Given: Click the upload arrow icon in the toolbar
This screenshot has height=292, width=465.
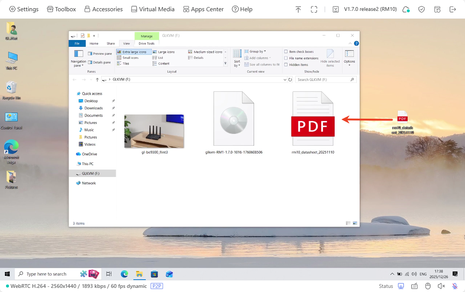Looking at the screenshot, I should (298, 9).
